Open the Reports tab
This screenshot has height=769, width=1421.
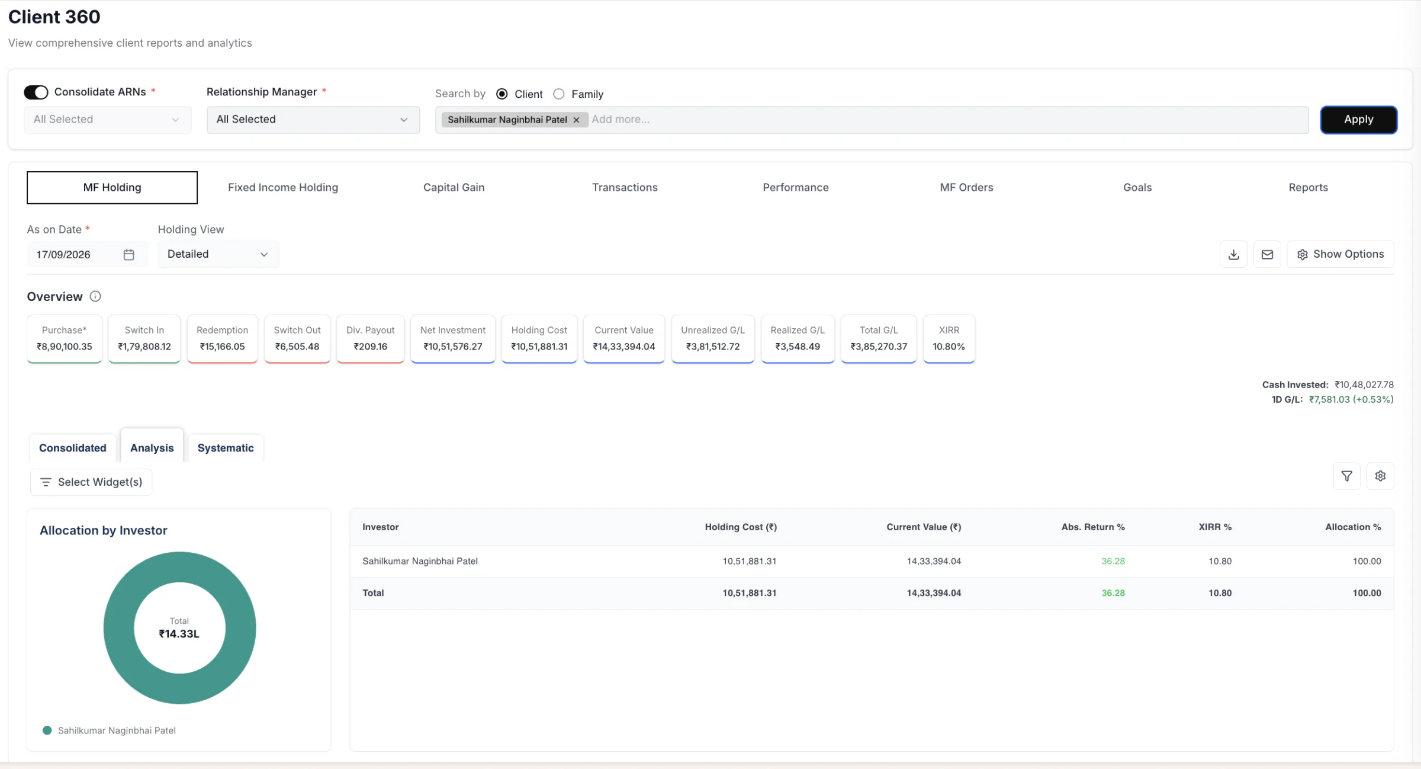pos(1309,187)
